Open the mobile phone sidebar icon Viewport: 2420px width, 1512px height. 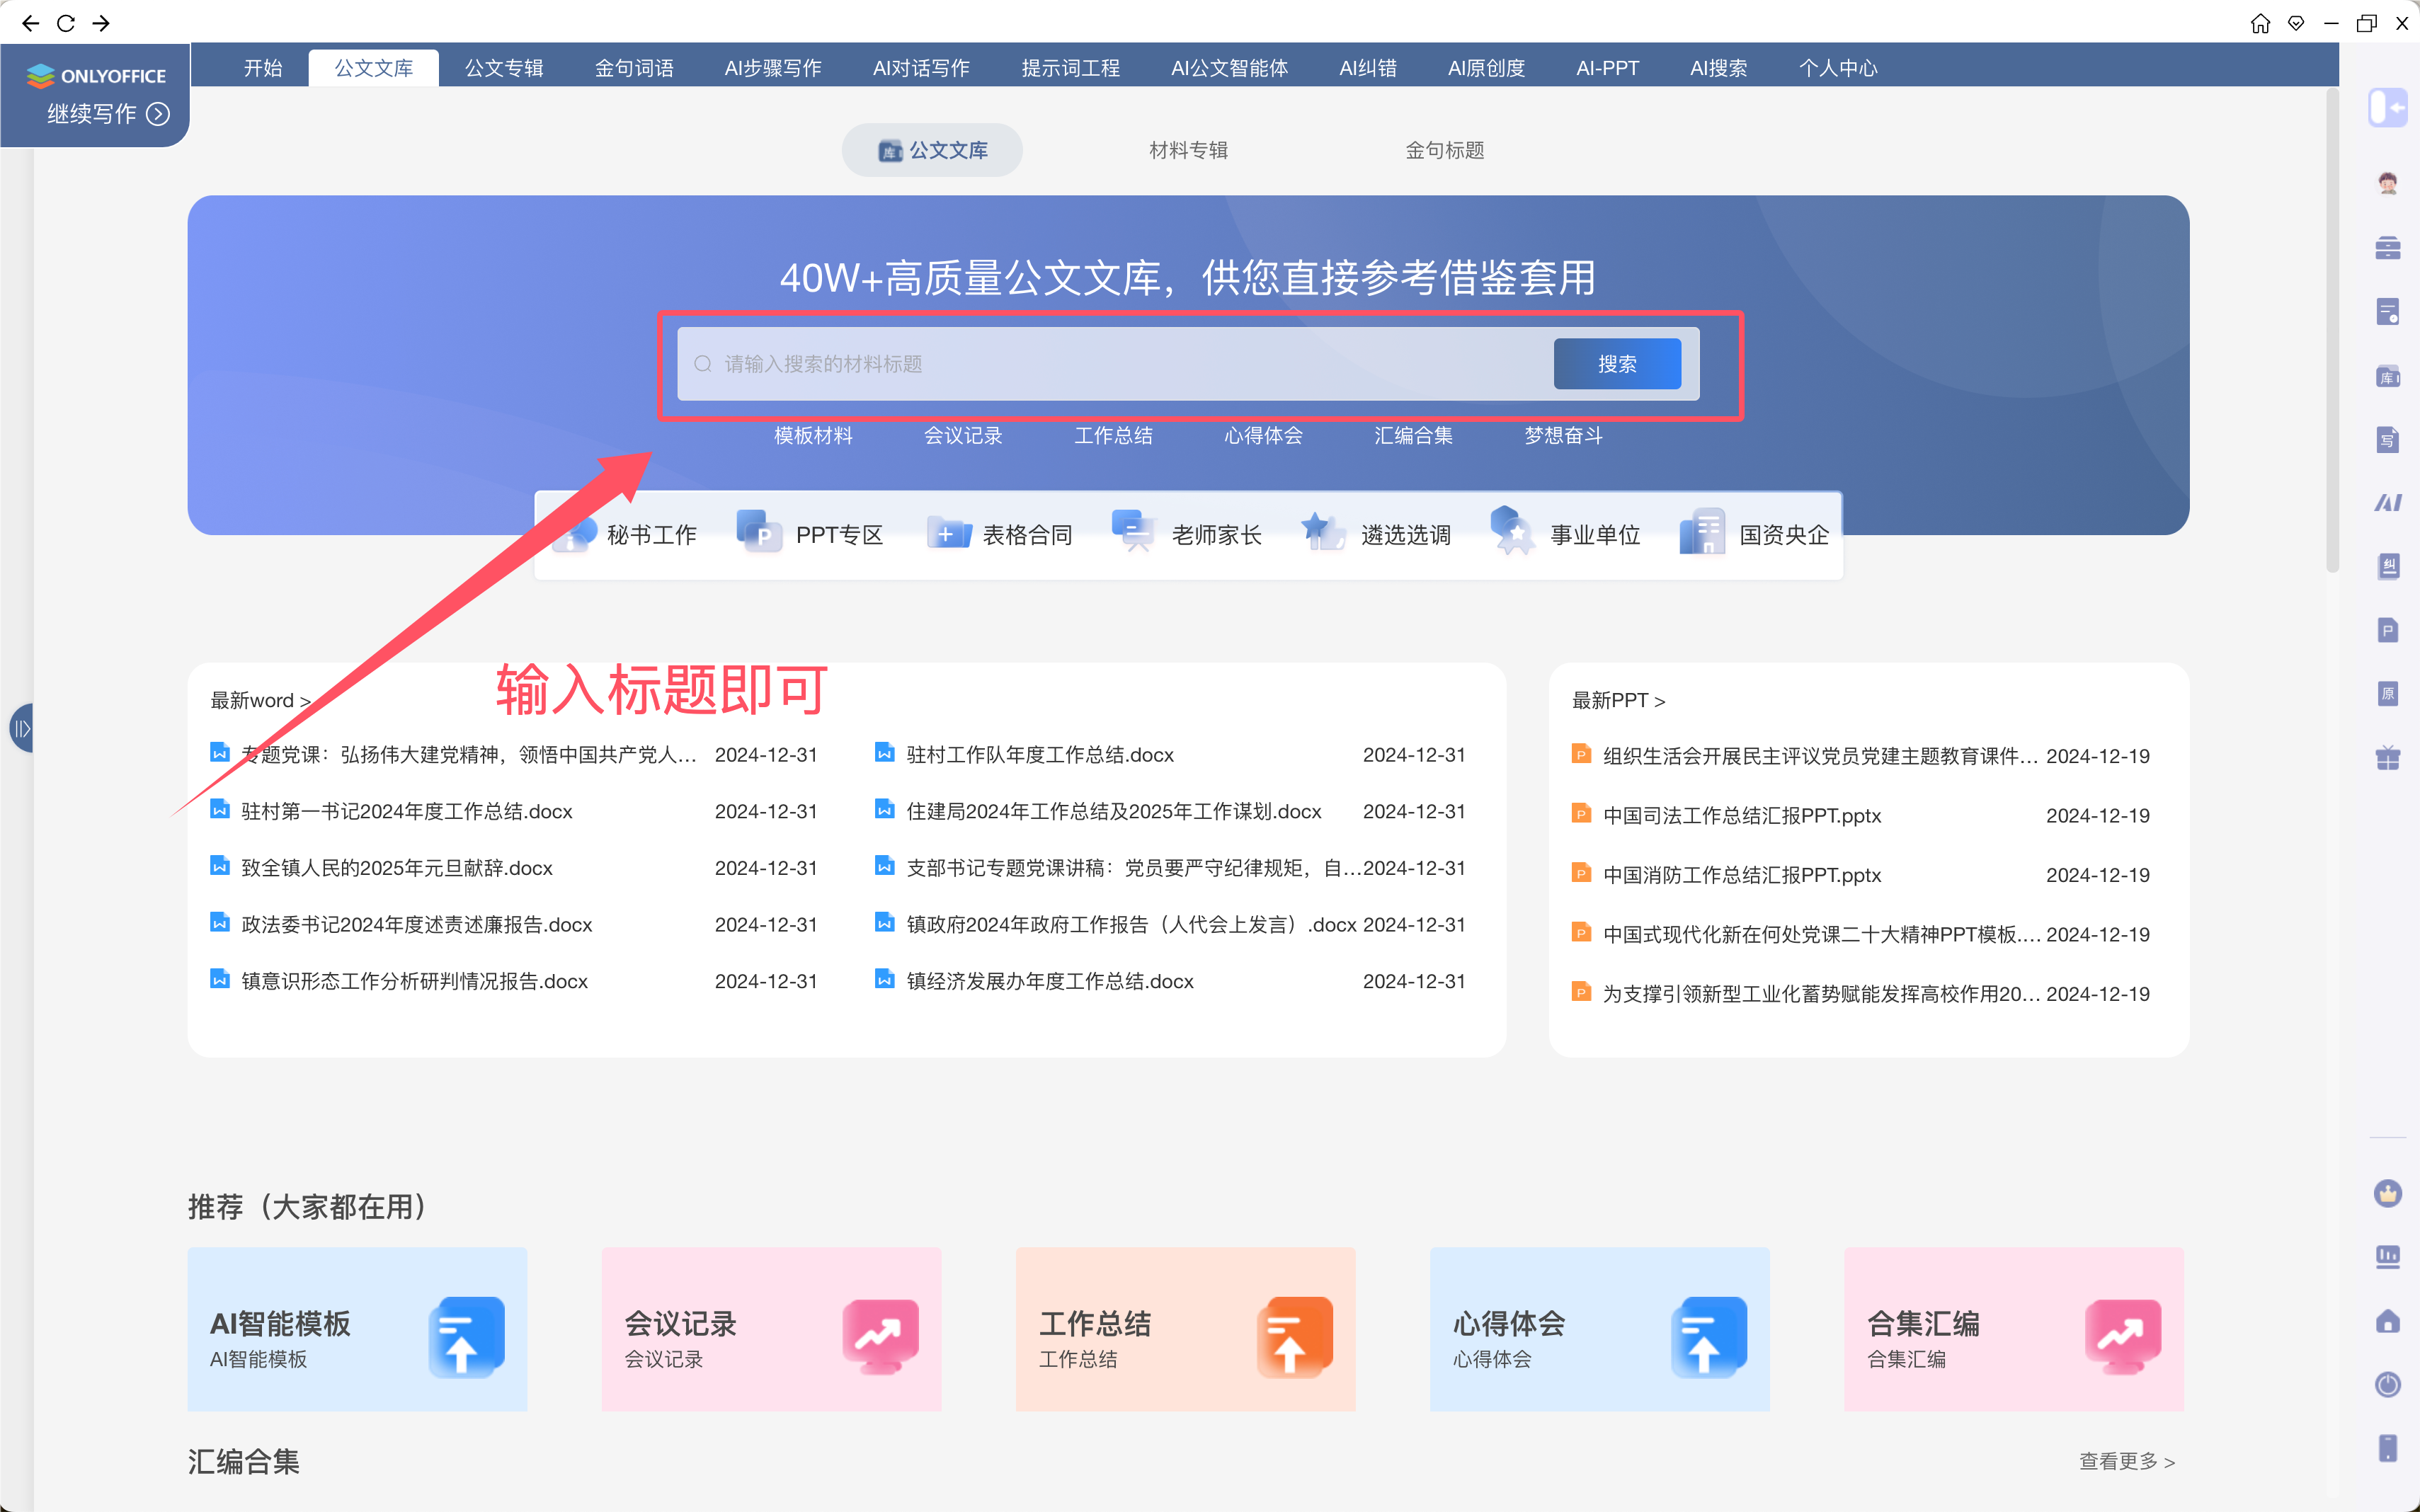(2388, 1448)
